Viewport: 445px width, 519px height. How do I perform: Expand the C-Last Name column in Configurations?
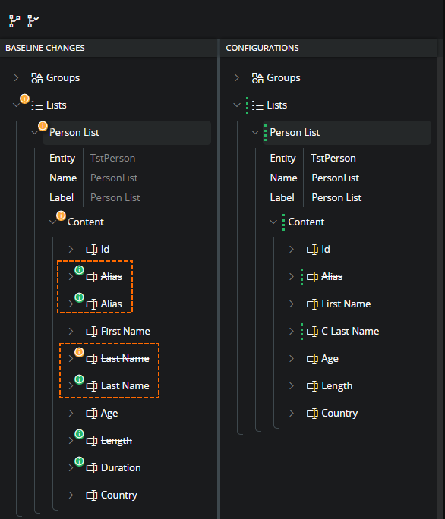[292, 332]
